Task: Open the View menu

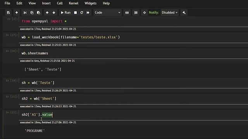Action: tap(32, 3)
